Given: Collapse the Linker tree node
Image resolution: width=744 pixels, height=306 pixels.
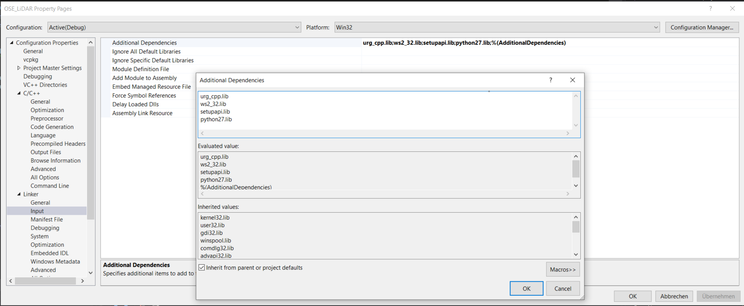Looking at the screenshot, I should pyautogui.click(x=19, y=194).
